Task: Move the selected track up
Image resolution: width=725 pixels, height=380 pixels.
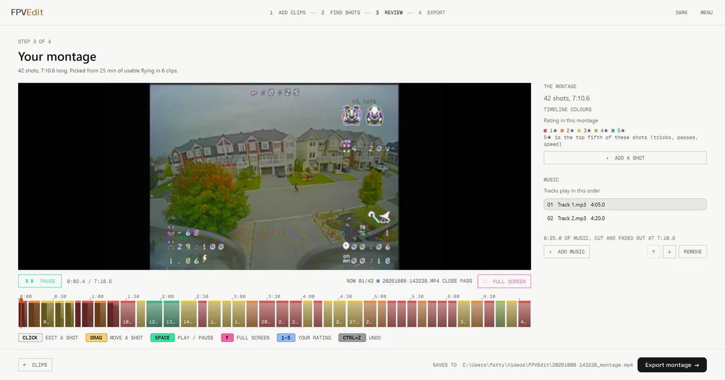Action: pyautogui.click(x=653, y=252)
